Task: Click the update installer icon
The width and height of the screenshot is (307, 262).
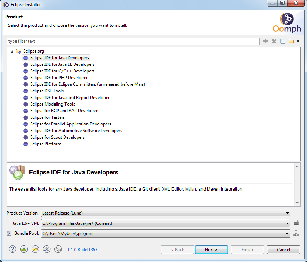Action: click(24, 249)
